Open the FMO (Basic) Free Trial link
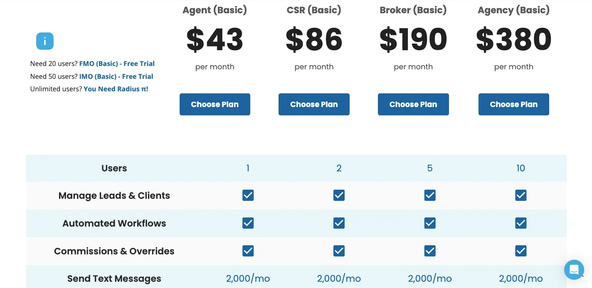This screenshot has width=592, height=288. 117,64
